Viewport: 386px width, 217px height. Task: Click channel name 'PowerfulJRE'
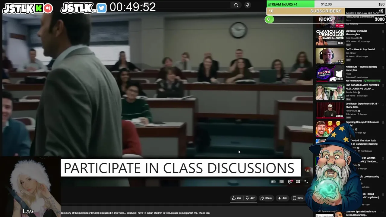pos(352,111)
